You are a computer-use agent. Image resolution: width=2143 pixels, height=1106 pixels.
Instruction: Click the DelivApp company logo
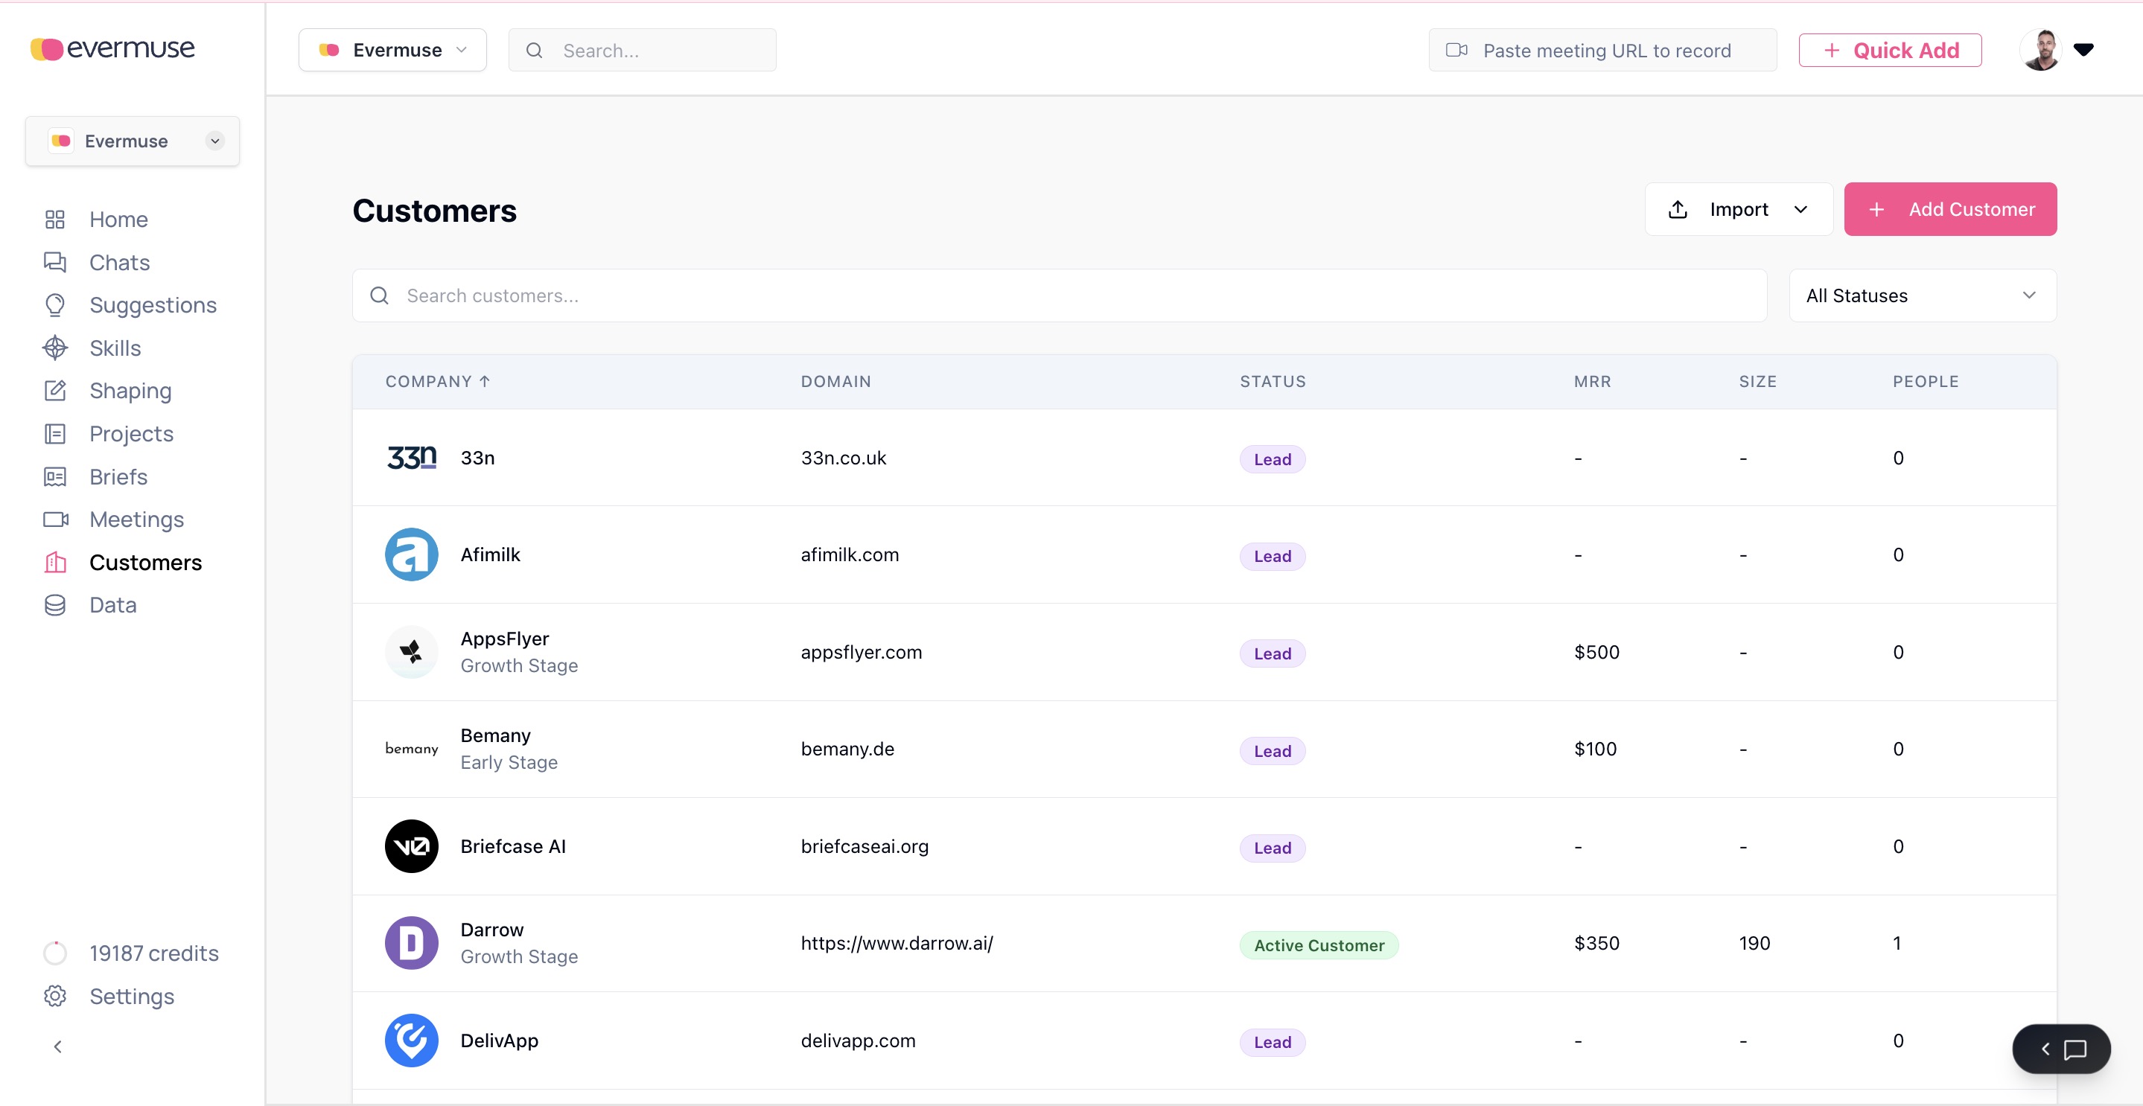click(x=412, y=1041)
